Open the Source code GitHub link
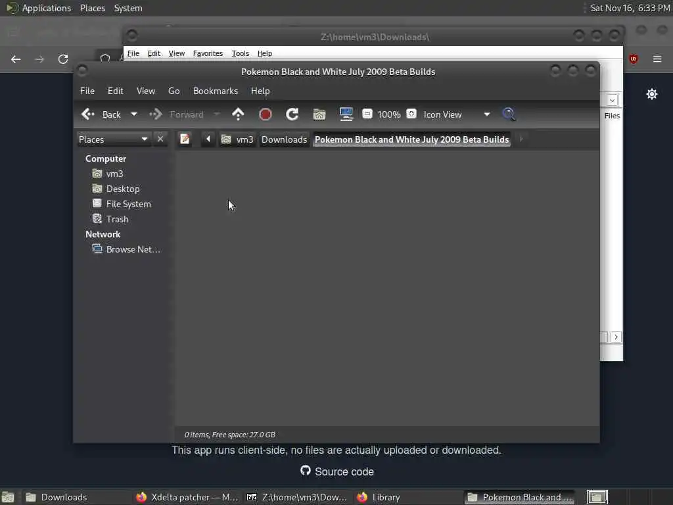The height and width of the screenshot is (505, 673). [x=337, y=471]
